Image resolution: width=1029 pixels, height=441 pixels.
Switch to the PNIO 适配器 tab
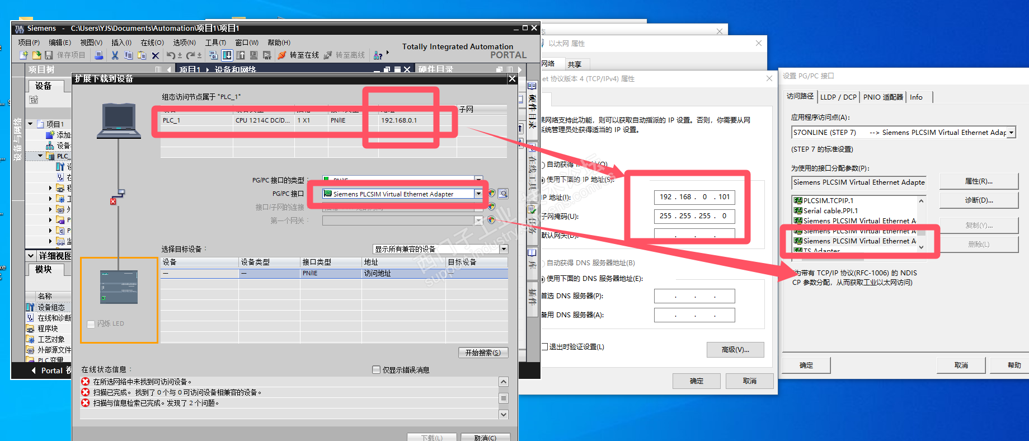coord(883,97)
